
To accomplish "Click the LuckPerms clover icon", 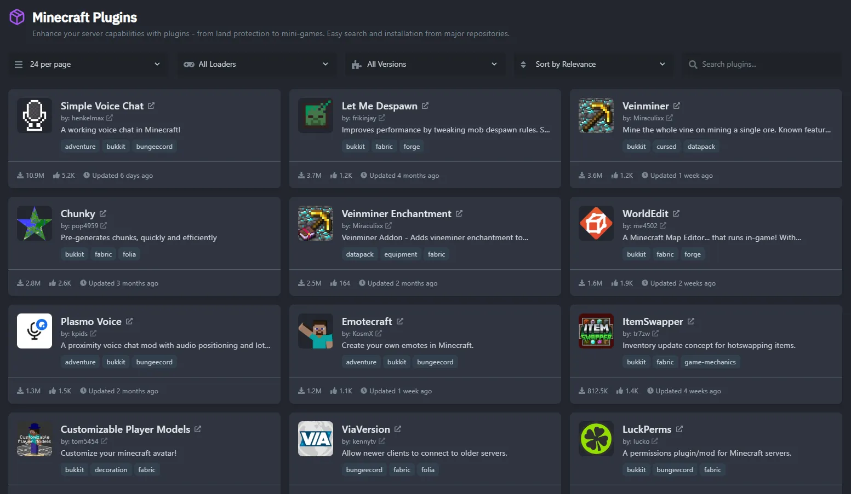I will point(596,439).
